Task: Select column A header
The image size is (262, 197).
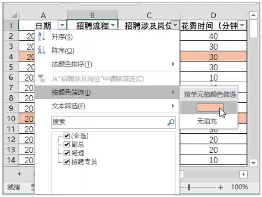Action: click(x=43, y=15)
